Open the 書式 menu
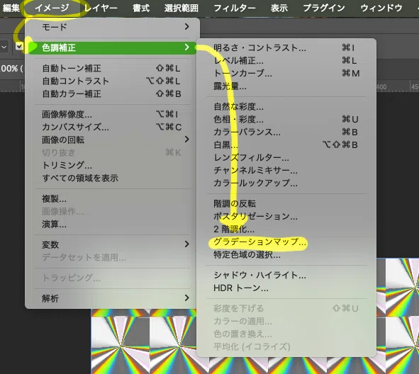 tap(141, 8)
